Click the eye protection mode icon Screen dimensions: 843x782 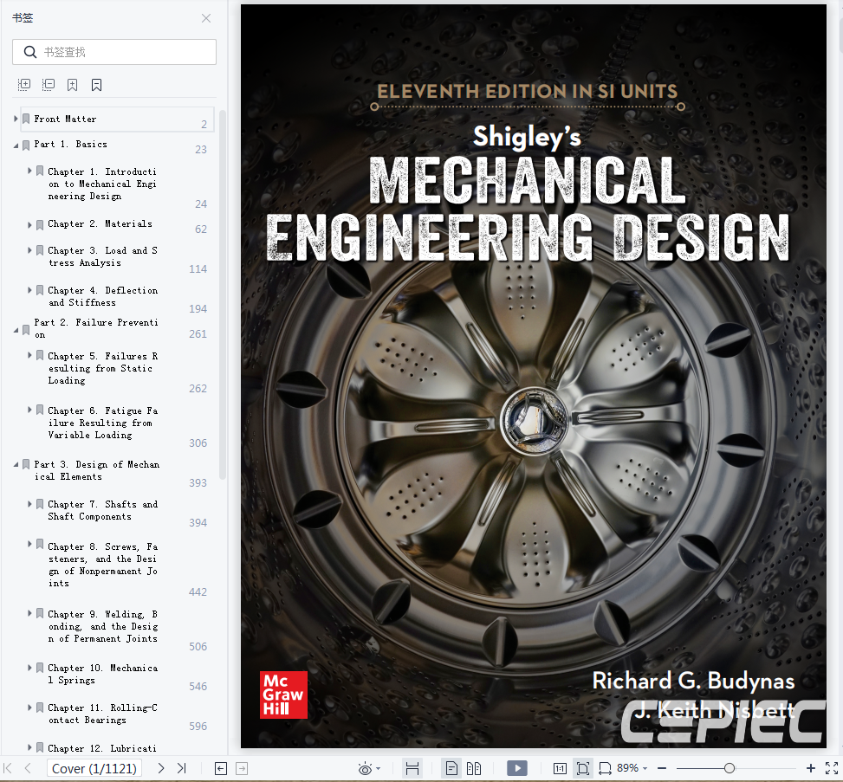point(365,768)
